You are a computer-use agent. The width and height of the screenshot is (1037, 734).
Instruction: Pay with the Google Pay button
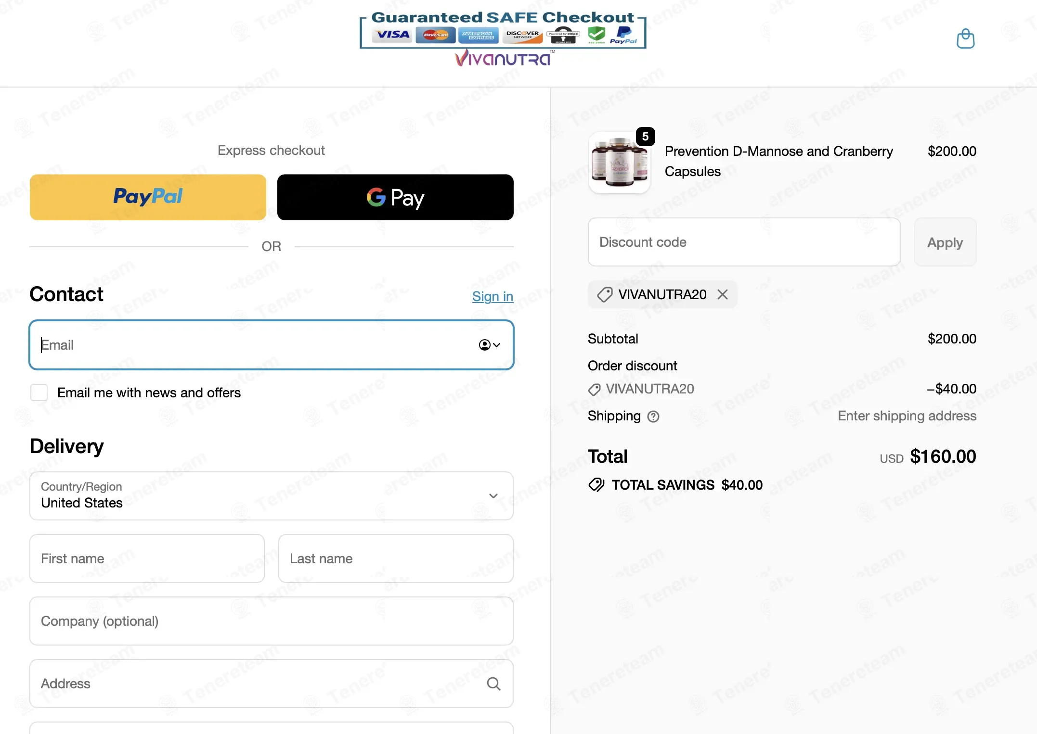point(395,197)
